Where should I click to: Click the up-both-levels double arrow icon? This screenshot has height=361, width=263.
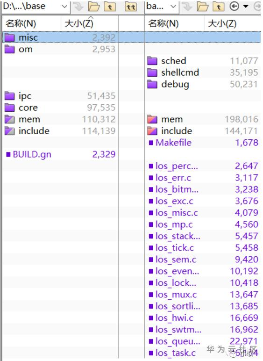pos(131,7)
